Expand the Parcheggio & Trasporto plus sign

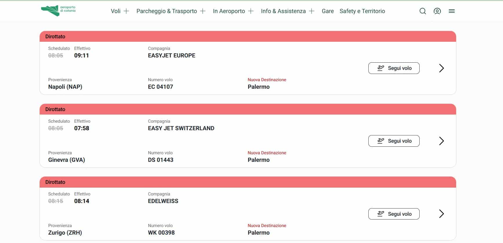[x=203, y=11]
